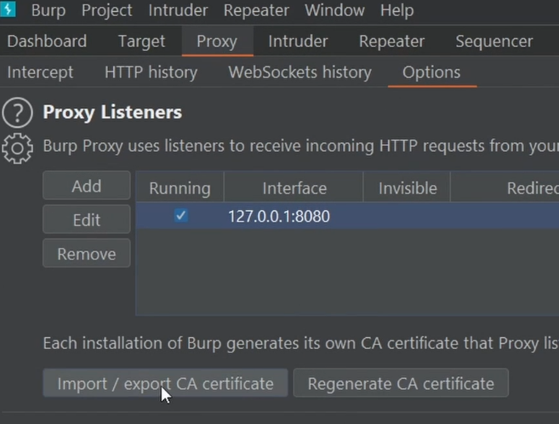Image resolution: width=559 pixels, height=424 pixels.
Task: Edit the selected proxy listener
Action: (x=87, y=220)
